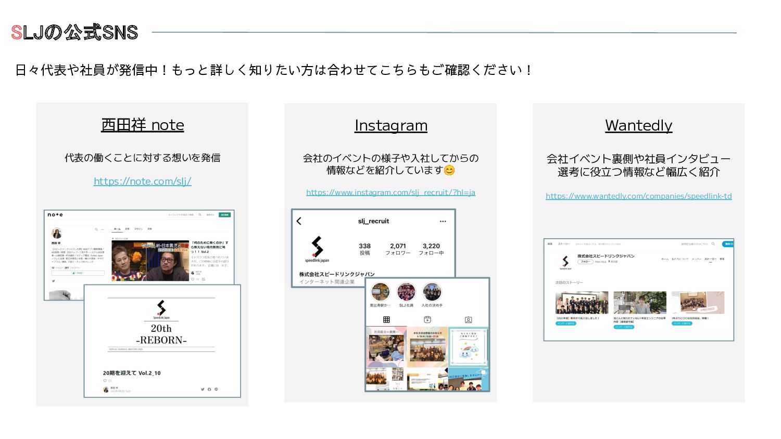781x439 pixels.
Task: Click speedlink japan Instagram profile picture
Action: point(317,249)
